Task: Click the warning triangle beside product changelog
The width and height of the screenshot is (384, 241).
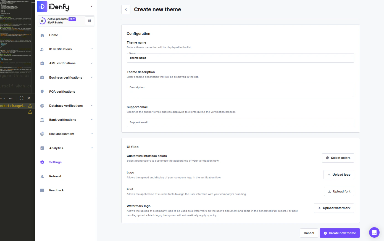Action: coord(30,106)
